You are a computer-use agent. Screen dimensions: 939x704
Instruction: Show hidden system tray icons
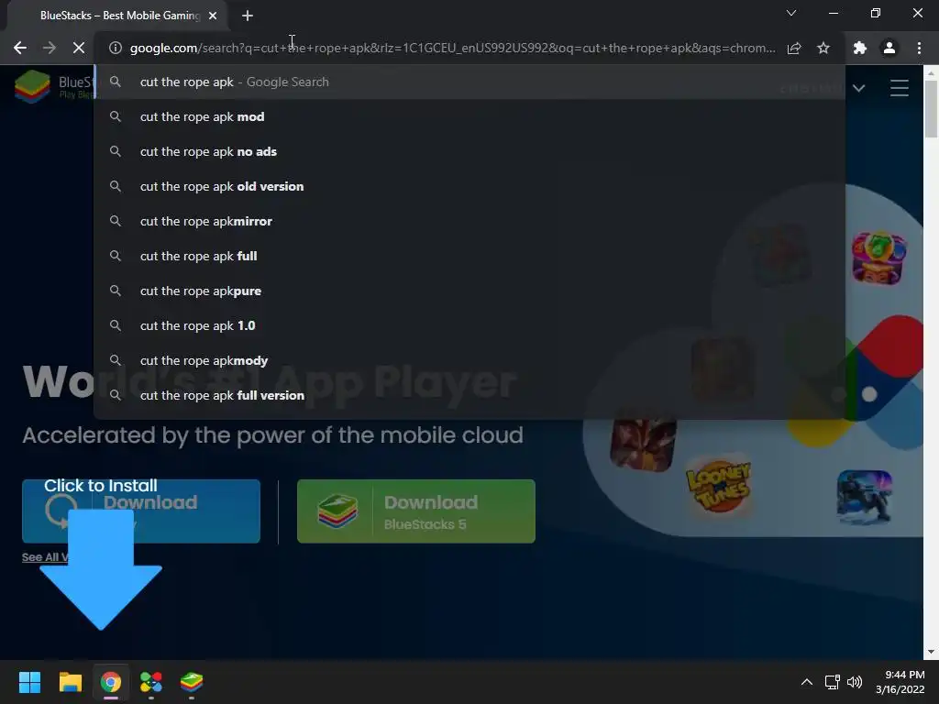(x=807, y=682)
